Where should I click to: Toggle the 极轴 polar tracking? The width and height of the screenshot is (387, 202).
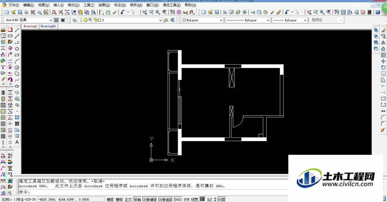point(137,200)
